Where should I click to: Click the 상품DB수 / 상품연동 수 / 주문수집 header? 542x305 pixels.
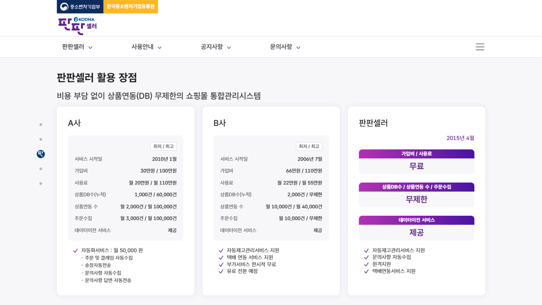[x=416, y=187]
